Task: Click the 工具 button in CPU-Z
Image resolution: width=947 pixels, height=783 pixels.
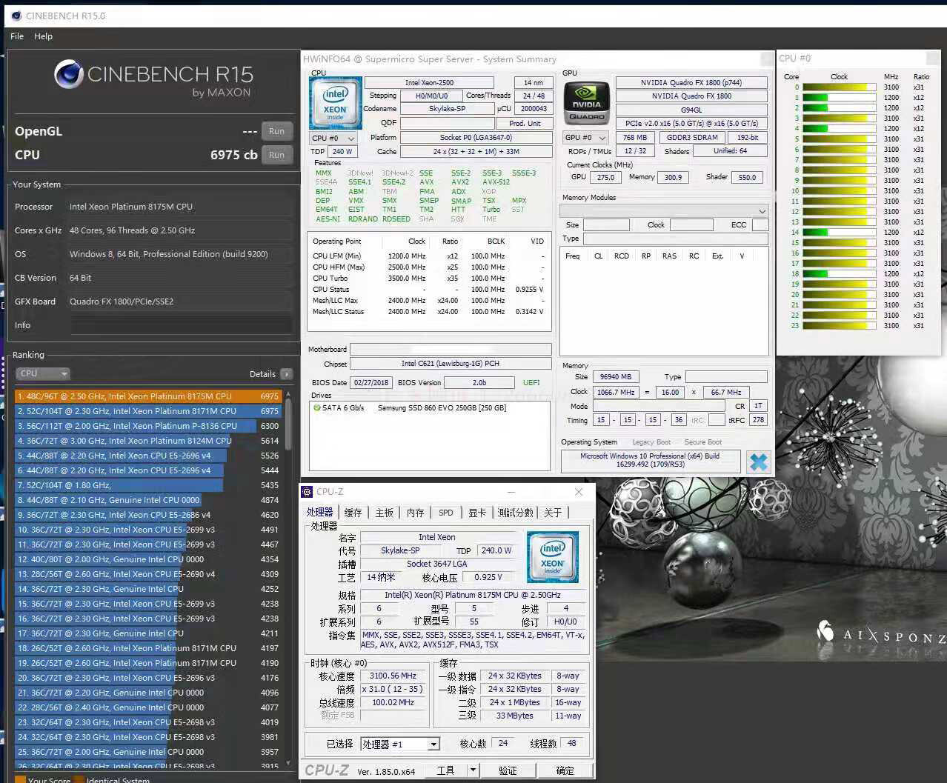Action: point(446,770)
